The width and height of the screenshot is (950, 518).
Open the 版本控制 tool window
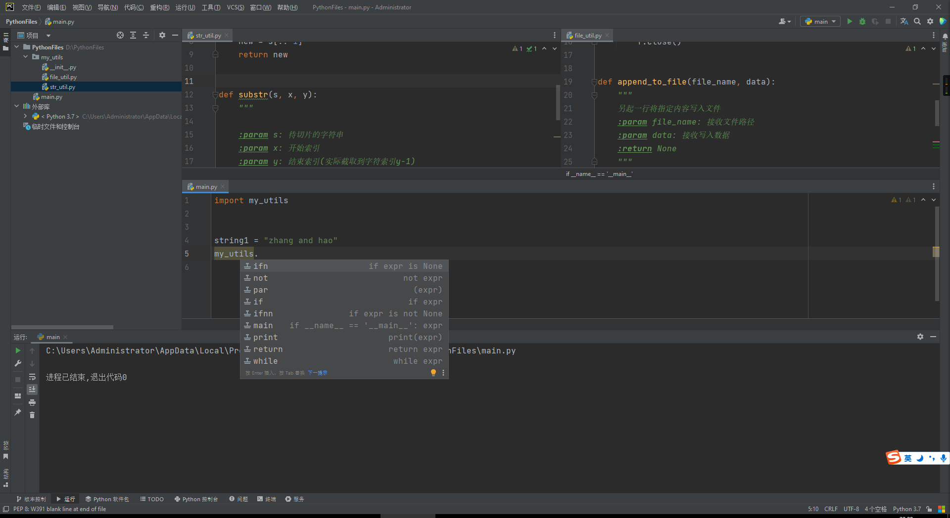coord(31,499)
